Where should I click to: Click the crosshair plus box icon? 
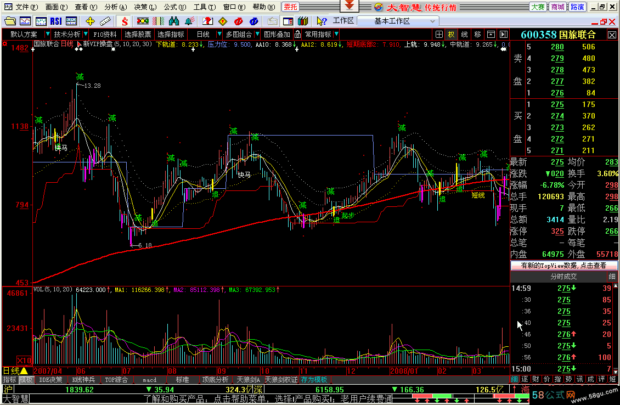[x=439, y=35]
